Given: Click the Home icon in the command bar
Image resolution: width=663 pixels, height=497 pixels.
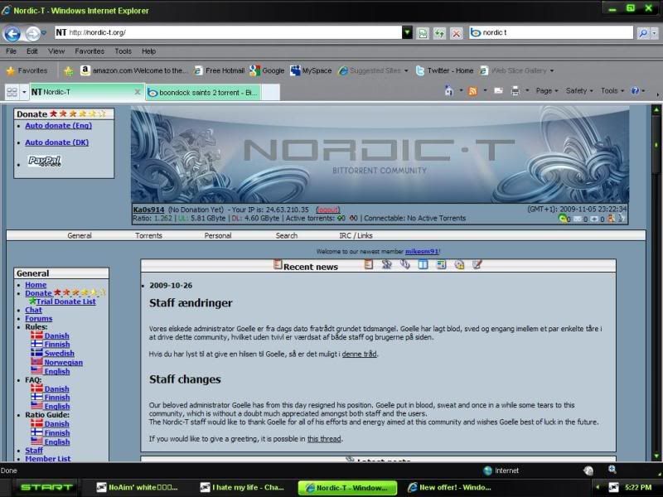Looking at the screenshot, I should click(x=449, y=90).
